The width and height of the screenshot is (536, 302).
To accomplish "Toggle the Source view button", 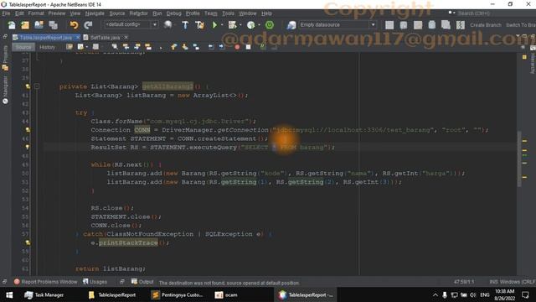I will coord(23,47).
